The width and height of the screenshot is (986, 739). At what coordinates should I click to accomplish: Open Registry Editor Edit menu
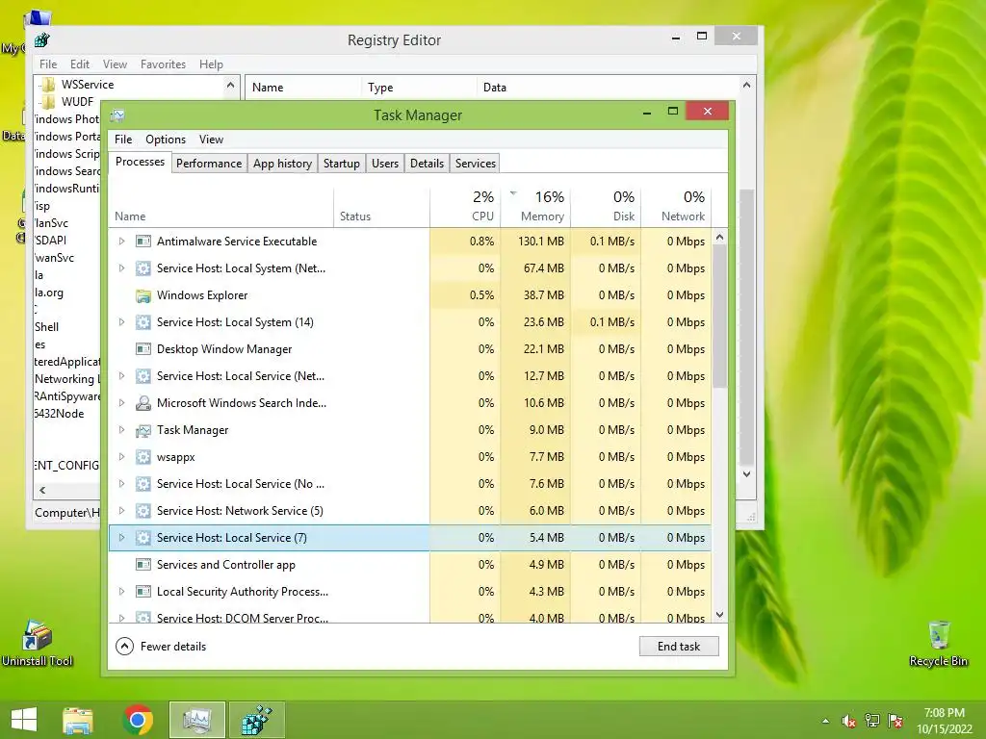coord(79,64)
